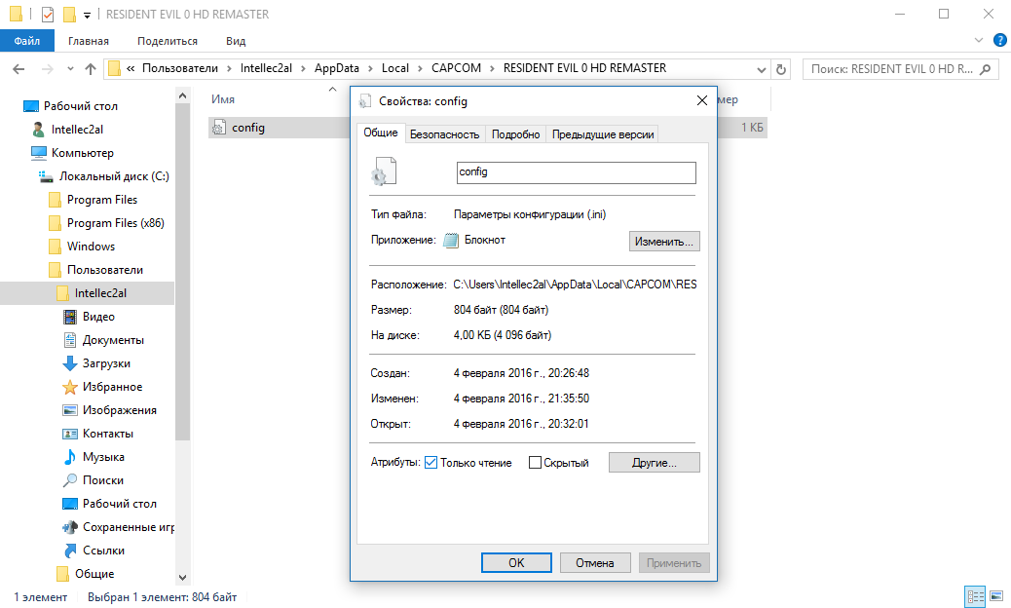The width and height of the screenshot is (1011, 608).
Task: Switch to the Предыдущие версии tab
Action: 602,134
